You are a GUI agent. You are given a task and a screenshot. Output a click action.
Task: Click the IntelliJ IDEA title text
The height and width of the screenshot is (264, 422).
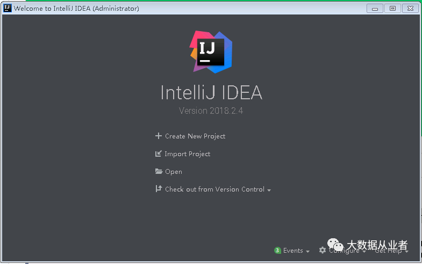pos(211,93)
